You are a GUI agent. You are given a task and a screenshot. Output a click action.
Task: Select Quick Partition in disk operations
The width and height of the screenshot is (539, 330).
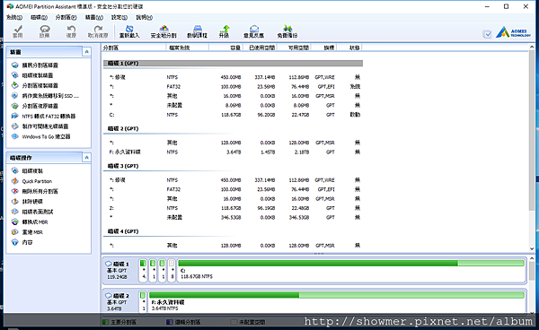pyautogui.click(x=32, y=181)
